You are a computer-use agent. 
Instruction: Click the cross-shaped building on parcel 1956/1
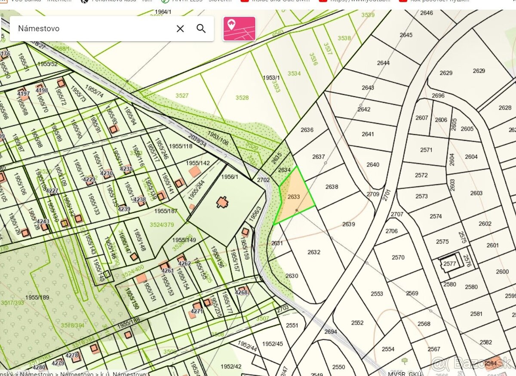(222, 202)
